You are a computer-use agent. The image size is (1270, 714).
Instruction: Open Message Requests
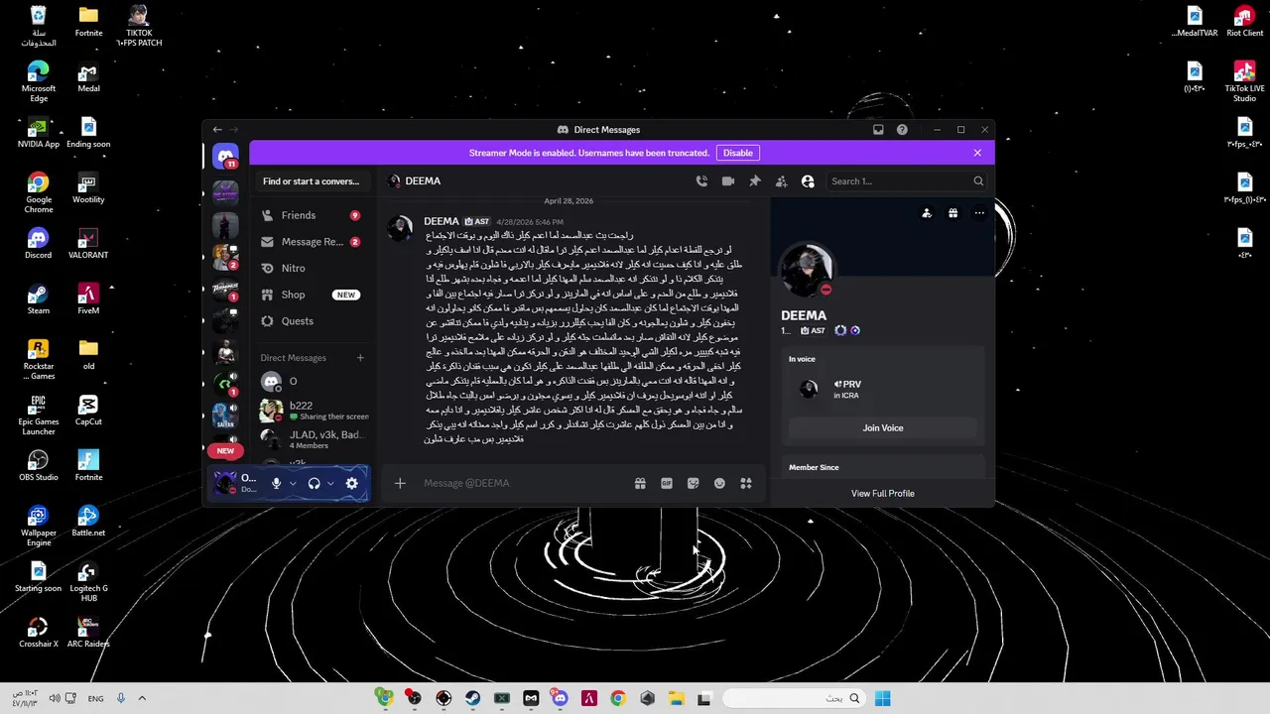[311, 242]
